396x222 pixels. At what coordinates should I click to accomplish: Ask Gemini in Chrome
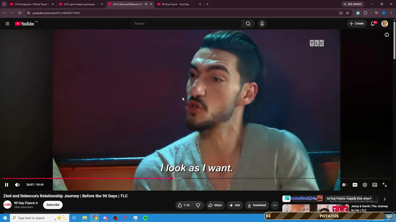click(352, 4)
